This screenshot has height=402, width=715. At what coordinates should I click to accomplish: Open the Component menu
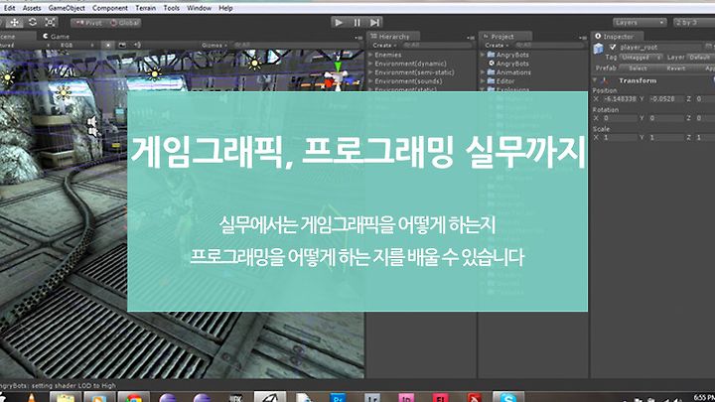(x=110, y=8)
